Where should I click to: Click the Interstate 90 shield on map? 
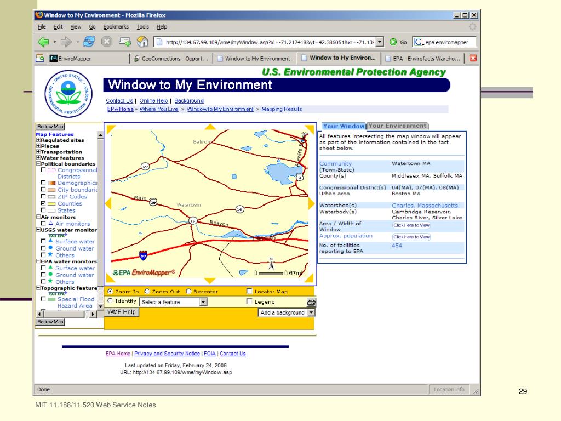(x=143, y=255)
